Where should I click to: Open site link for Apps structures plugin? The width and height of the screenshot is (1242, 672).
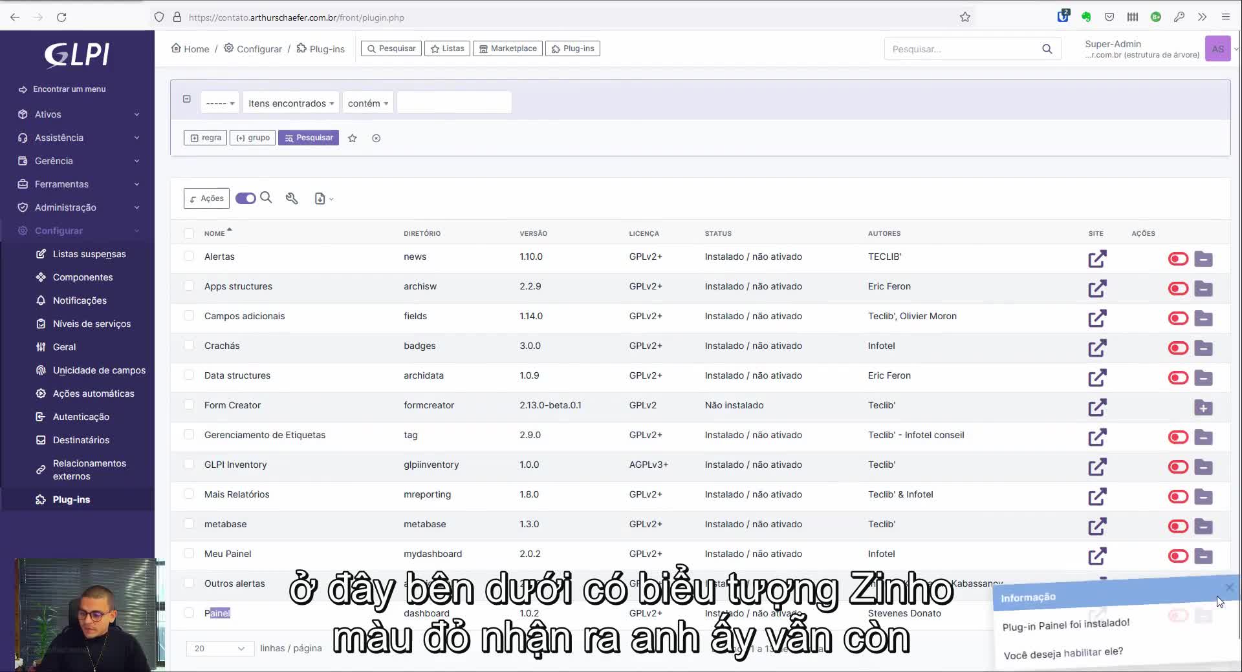tap(1097, 288)
